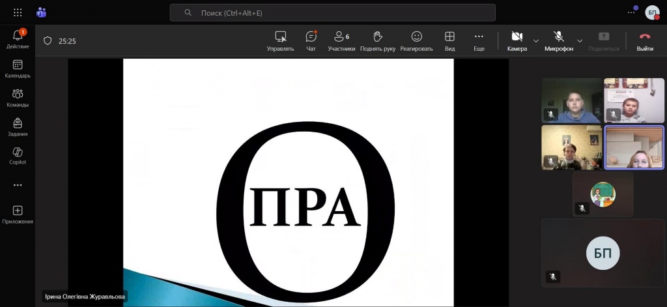This screenshot has height=307, width=667.
Task: Show the Participants list
Action: [341, 40]
